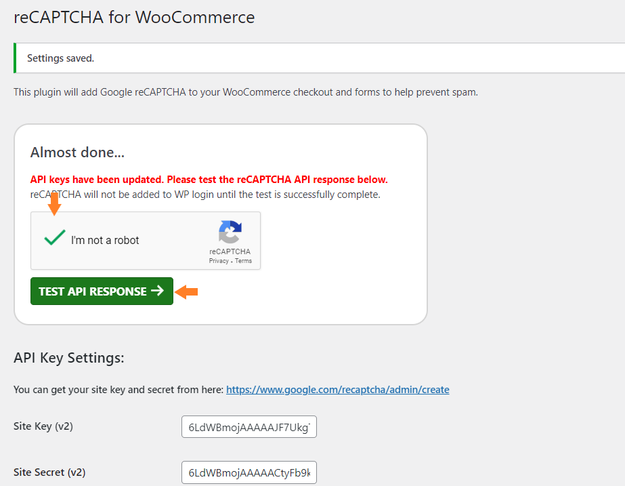Open the google.com/recaptcha/admin/create link
Screen dimensions: 625x486
[338, 390]
